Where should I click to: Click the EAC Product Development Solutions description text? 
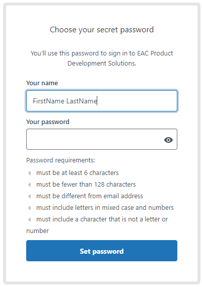click(102, 58)
